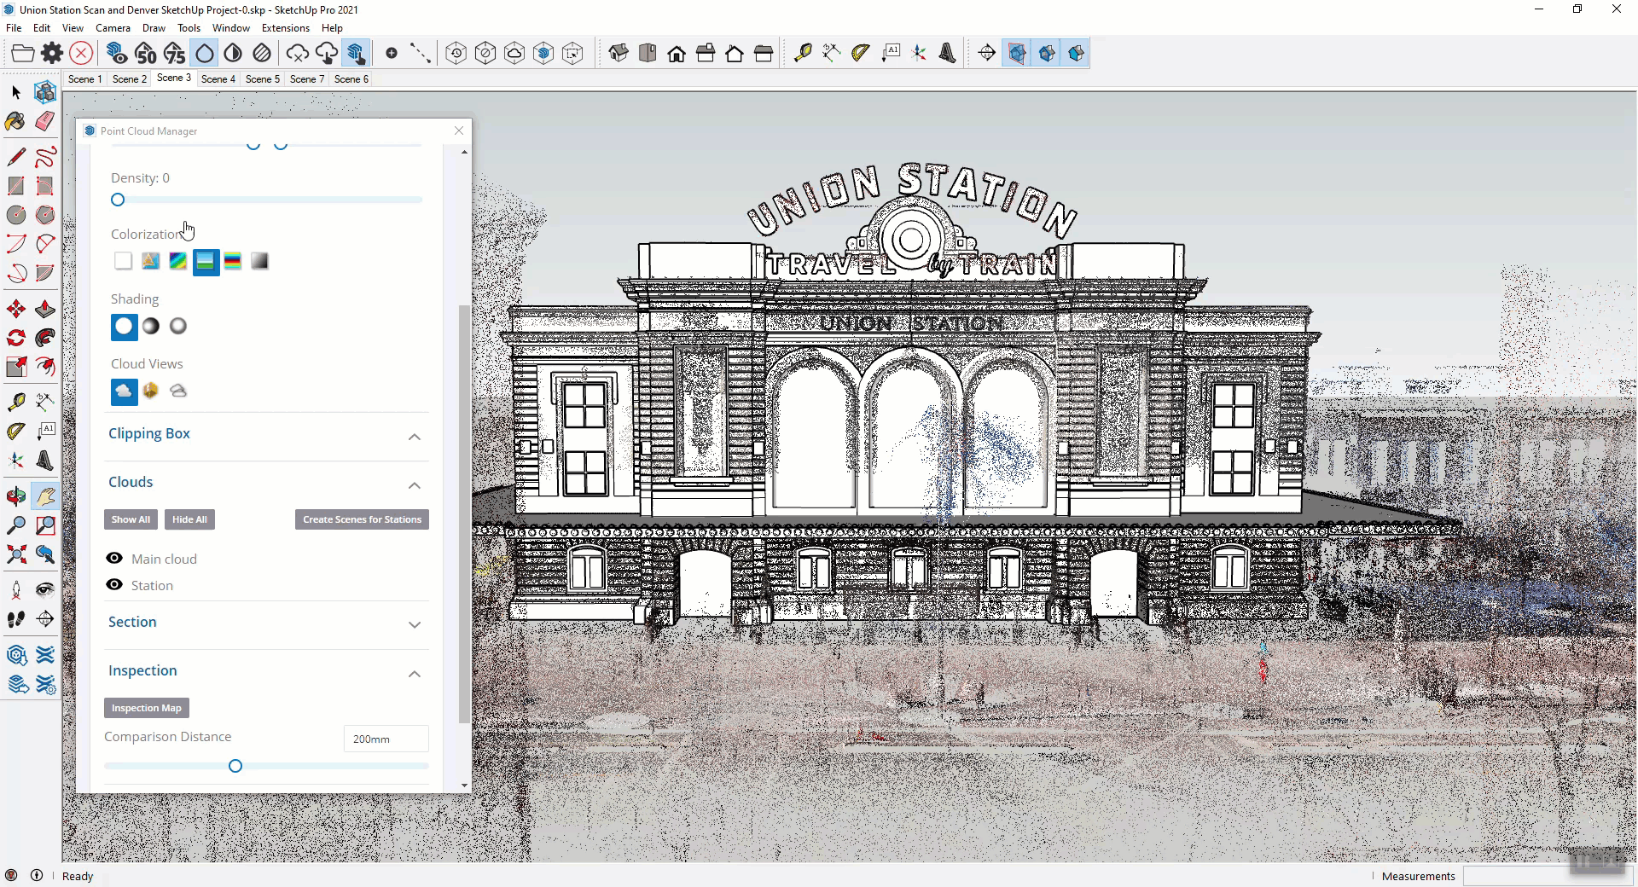
Task: Click the Rotate tool
Action: [x=15, y=338]
